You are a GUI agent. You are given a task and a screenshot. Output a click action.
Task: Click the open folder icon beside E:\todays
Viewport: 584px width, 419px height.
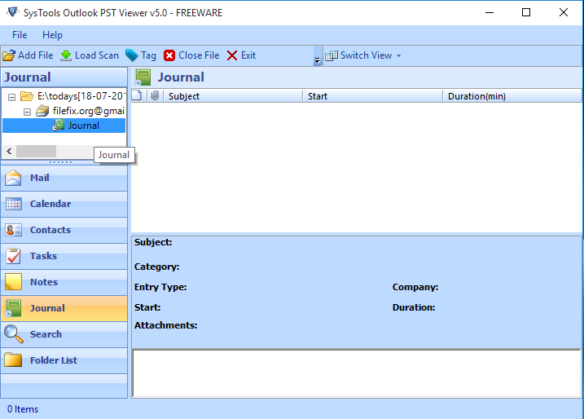tap(26, 96)
